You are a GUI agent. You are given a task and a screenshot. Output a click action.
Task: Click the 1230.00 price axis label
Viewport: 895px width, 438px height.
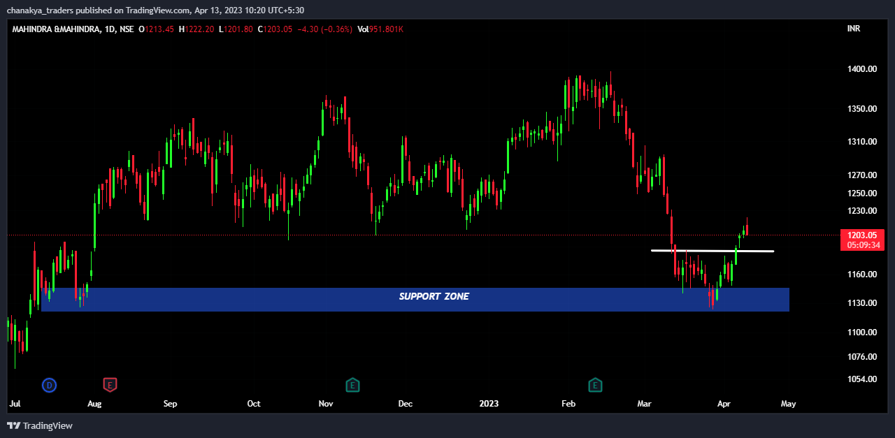tap(861, 211)
